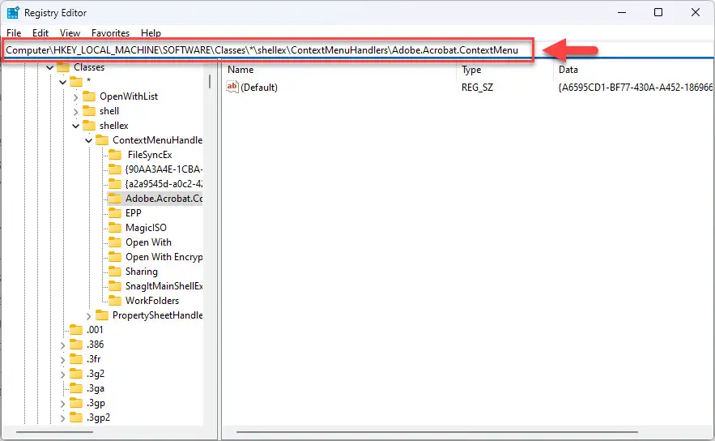The height and width of the screenshot is (441, 715).
Task: Click the MagicISO folder icon
Action: point(115,228)
